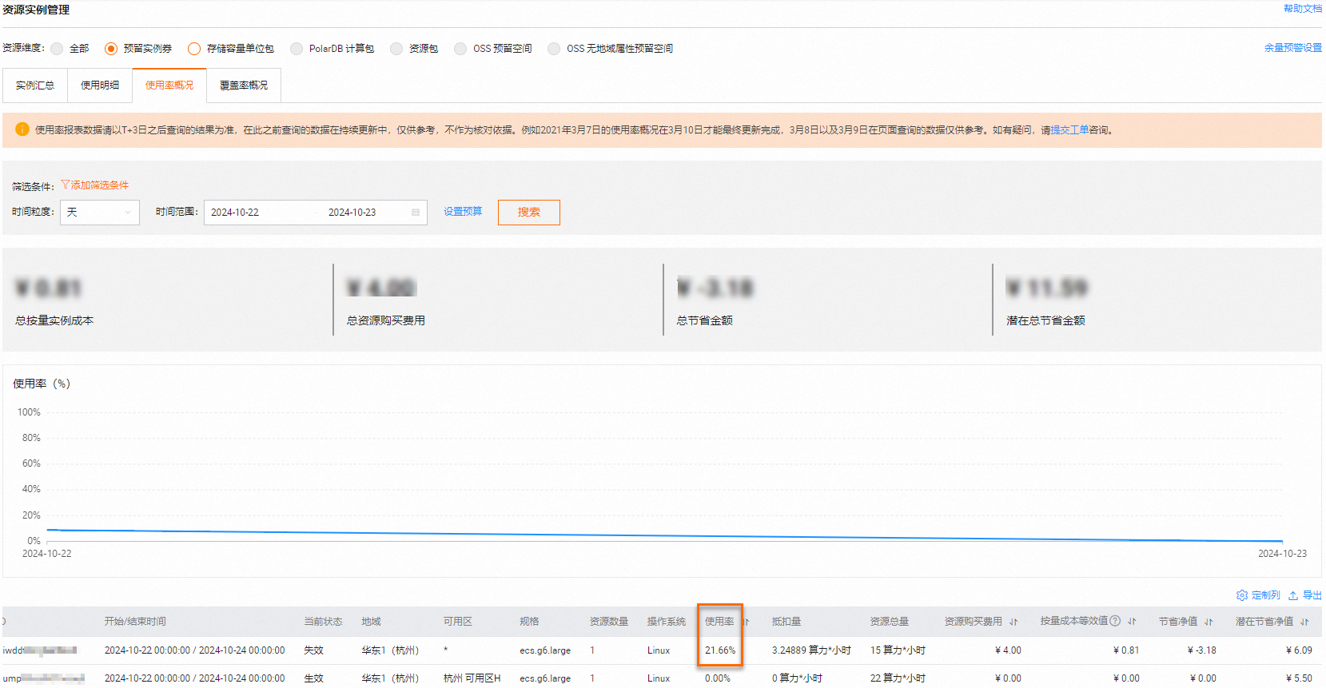The width and height of the screenshot is (1326, 688).
Task: Click the 按量成本等效值 help question icon
Action: 1115,621
